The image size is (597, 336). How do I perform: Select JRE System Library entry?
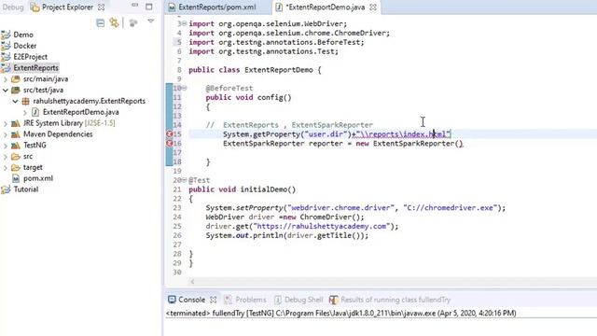pyautogui.click(x=68, y=123)
